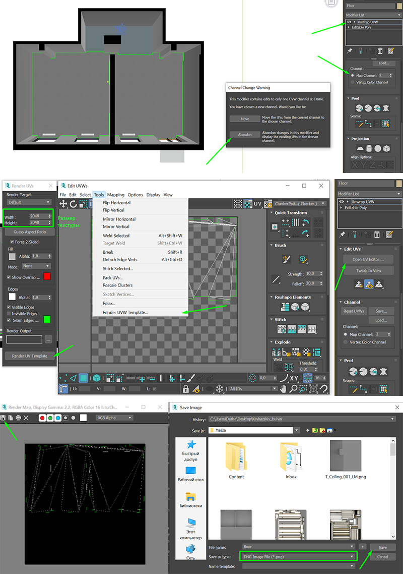Open the Mode None dropdown in Render UVs
Viewport: 403px width, 574px height.
(x=36, y=266)
